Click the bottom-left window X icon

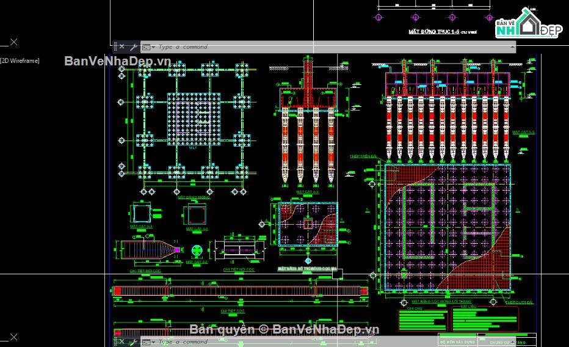point(12,337)
